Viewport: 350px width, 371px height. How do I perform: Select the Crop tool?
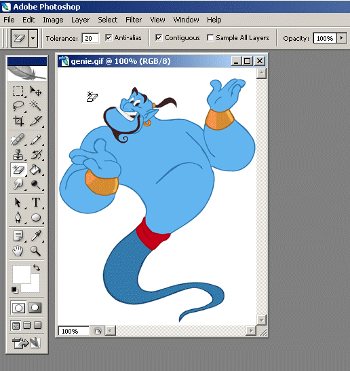coord(18,121)
